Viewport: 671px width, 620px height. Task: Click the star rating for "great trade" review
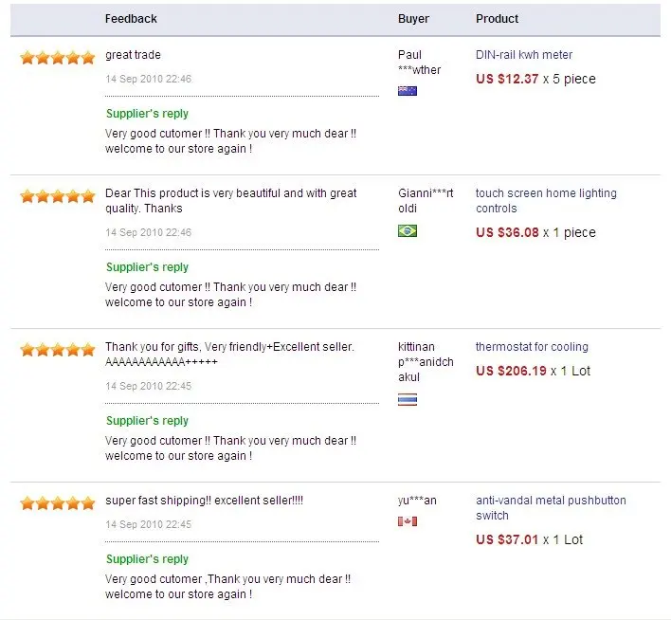pyautogui.click(x=58, y=57)
